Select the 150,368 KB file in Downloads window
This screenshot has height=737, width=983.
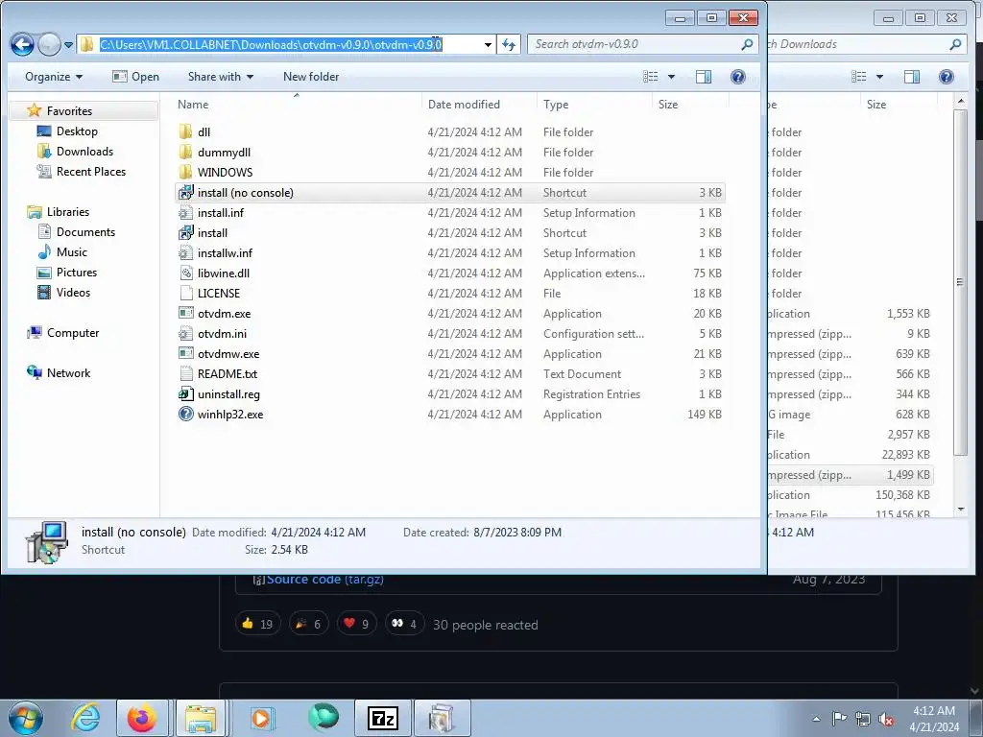850,494
